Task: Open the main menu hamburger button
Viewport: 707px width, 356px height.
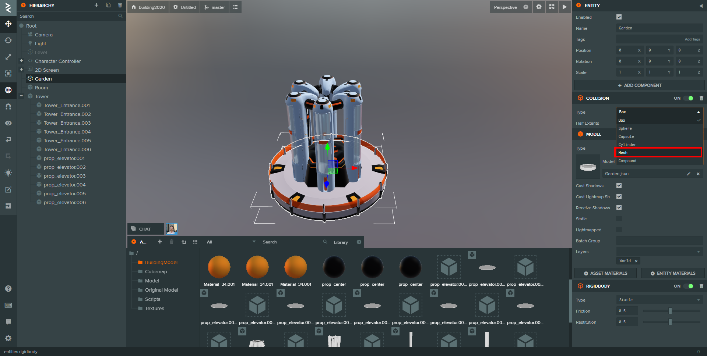Action: (x=235, y=7)
